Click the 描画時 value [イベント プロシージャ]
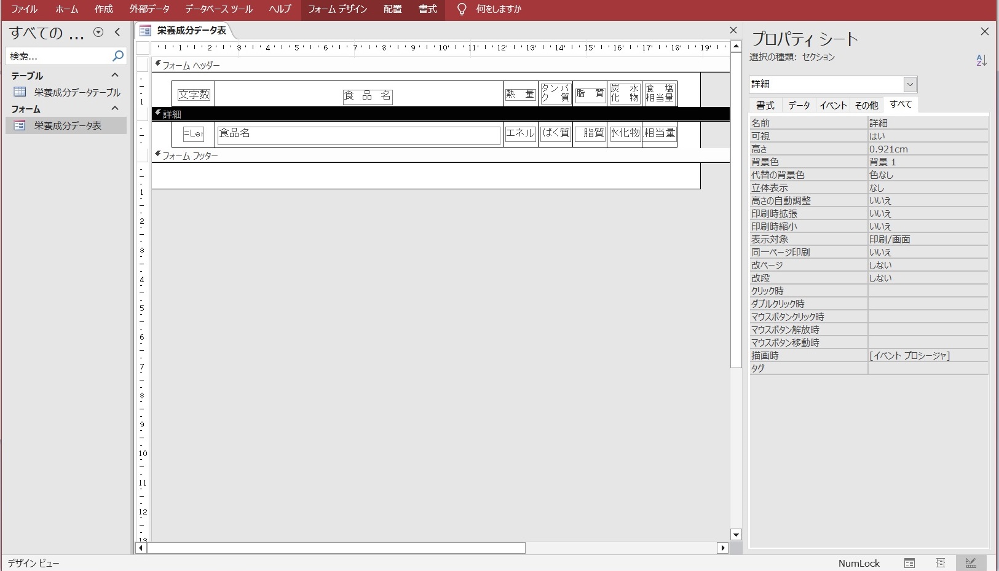The width and height of the screenshot is (999, 571). [x=928, y=355]
